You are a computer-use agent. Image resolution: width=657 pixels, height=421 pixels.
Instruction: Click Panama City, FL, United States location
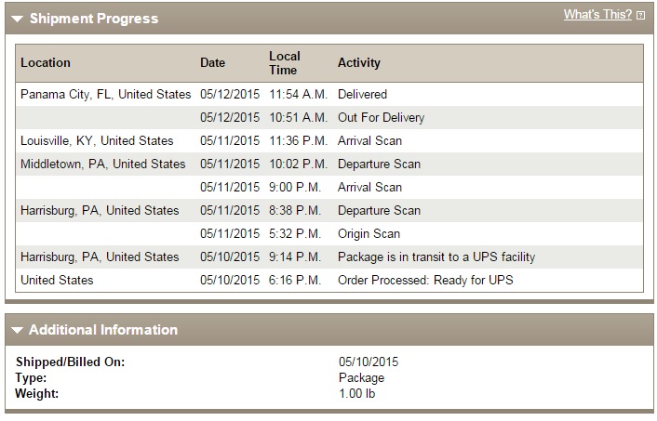pos(105,94)
